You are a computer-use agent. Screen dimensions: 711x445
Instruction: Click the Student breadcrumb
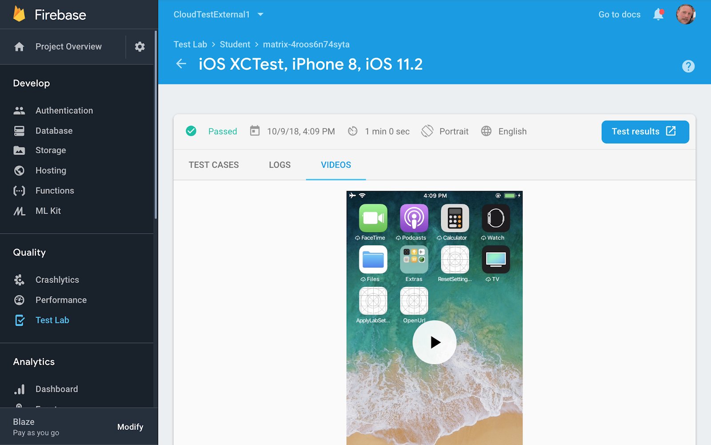tap(235, 44)
